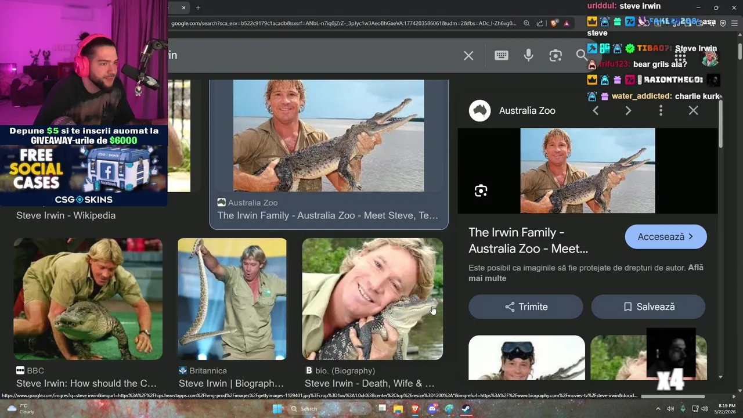The width and height of the screenshot is (743, 418).
Task: Open the BBC Steve Irwin result caption
Action: point(86,383)
